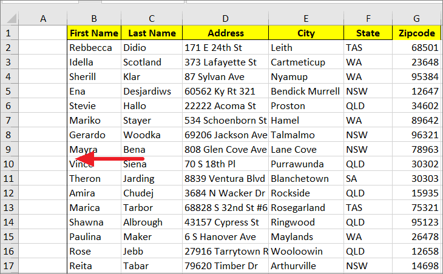Select column F header

[x=368, y=19]
